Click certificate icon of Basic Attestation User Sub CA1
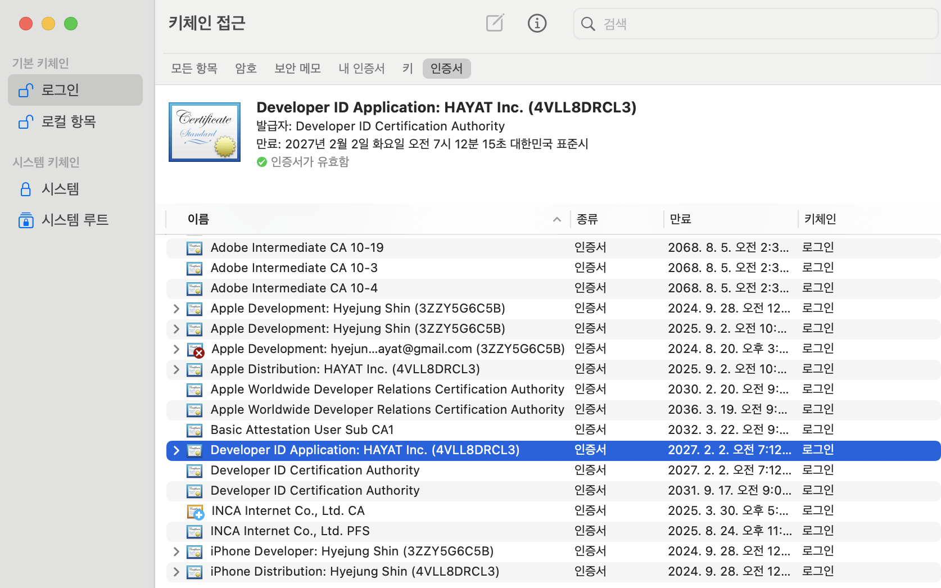 point(194,430)
